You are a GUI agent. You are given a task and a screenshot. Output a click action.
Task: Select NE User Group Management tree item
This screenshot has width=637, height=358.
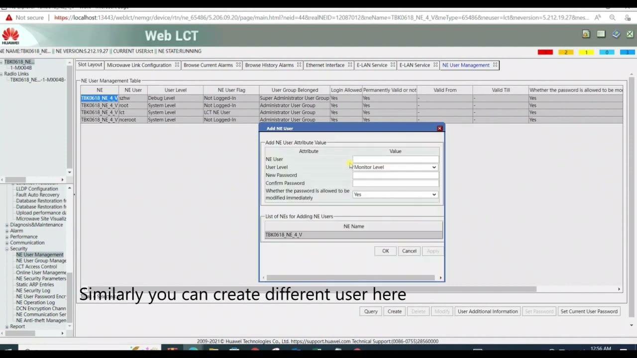coord(41,261)
